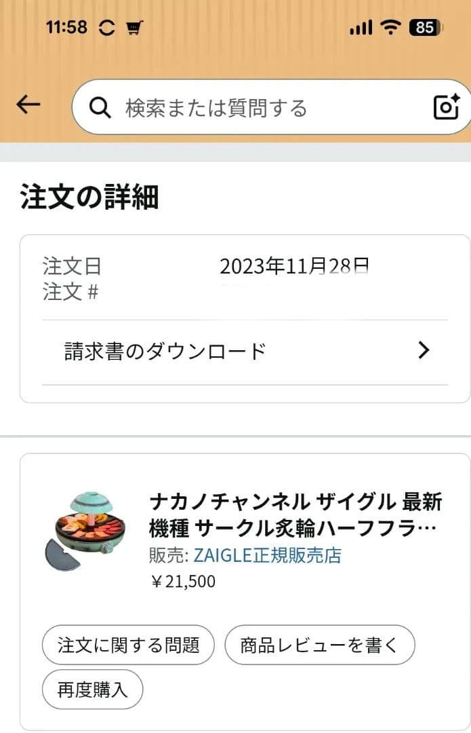Tap the cellular signal bars icon
Screen dimensions: 471x733
[x=360, y=27]
